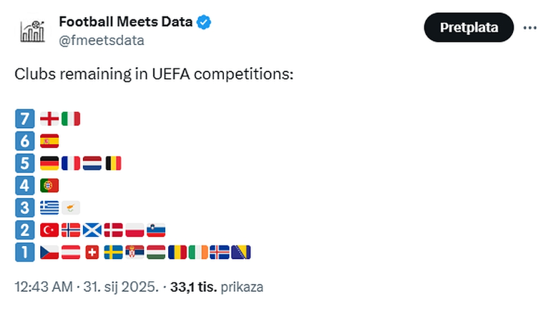This screenshot has width=551, height=309.
Task: Click the blue verified badge
Action: 204,21
